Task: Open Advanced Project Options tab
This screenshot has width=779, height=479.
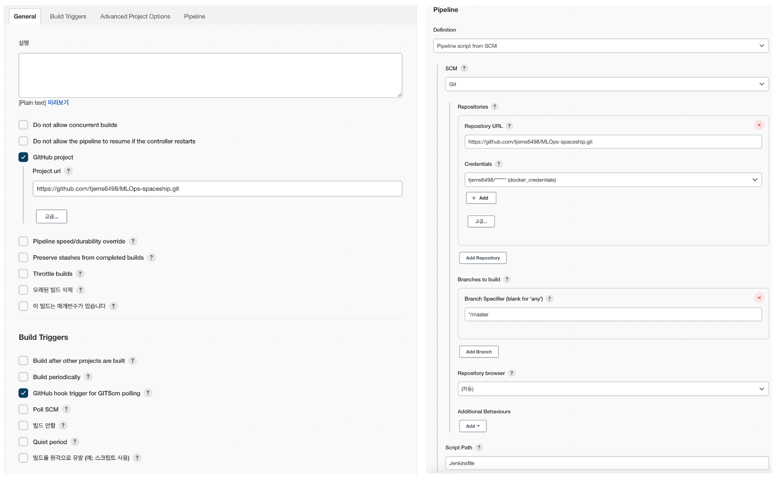Action: click(x=135, y=16)
